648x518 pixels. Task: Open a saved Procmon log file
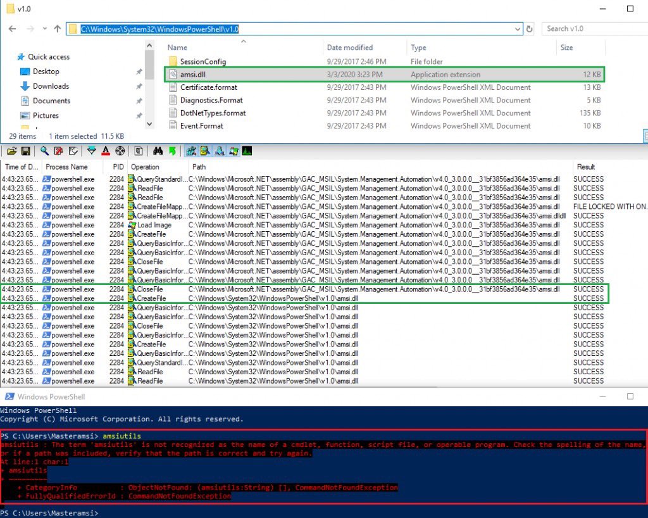pyautogui.click(x=13, y=151)
